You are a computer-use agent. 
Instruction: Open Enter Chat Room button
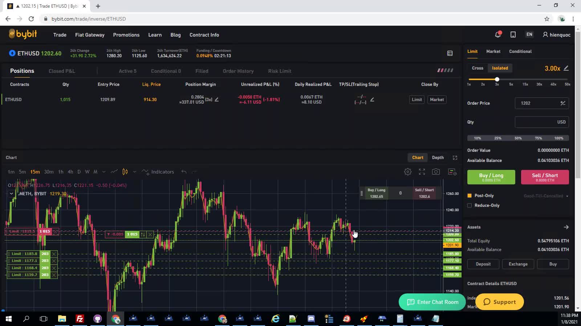[x=432, y=302]
